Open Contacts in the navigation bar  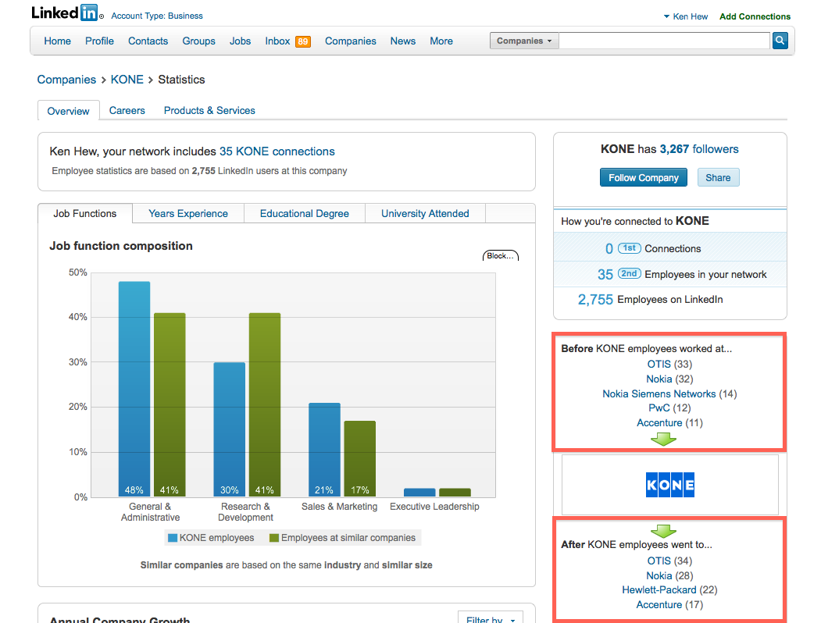pos(148,41)
